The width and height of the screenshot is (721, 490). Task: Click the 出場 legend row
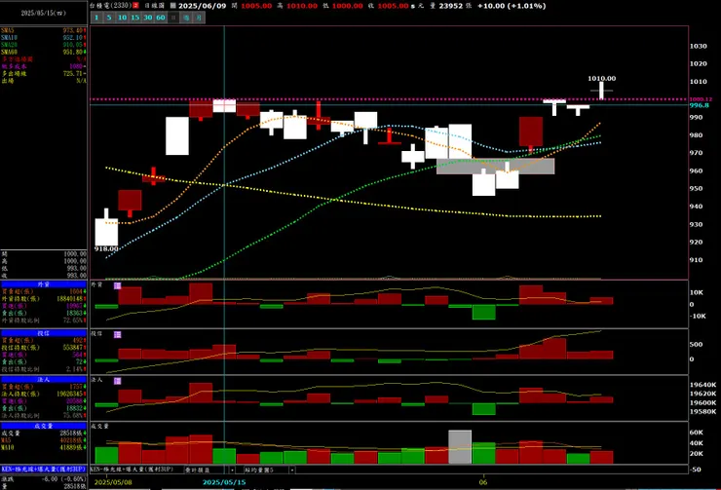coord(44,81)
